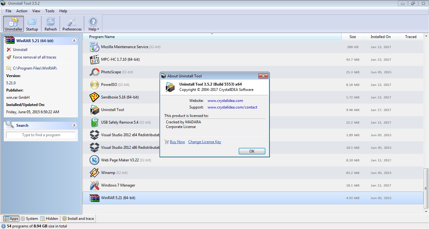Sort the list by Installed On column
The width and height of the screenshot is (429, 229).
[x=381, y=37]
